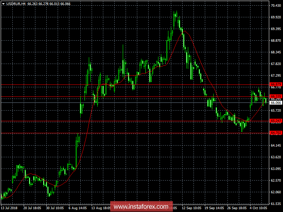Select the 62.060 price scale value
Image resolution: width=283 pixels, height=212 pixels.
point(276,192)
